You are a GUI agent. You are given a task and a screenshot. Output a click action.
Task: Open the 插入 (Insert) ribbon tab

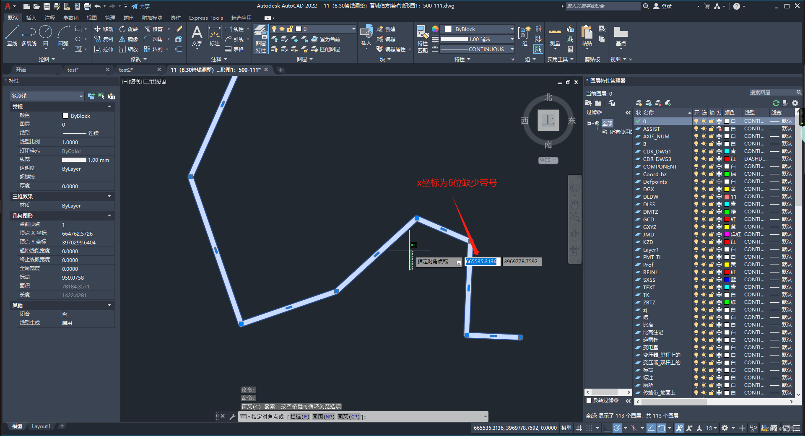tap(31, 18)
